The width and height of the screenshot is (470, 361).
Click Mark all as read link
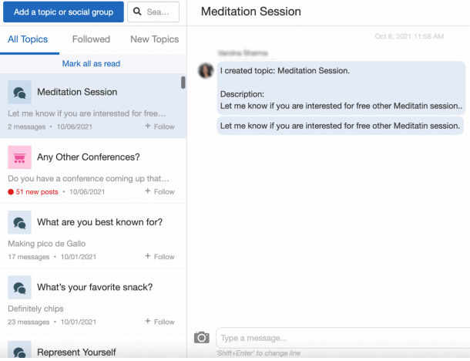(x=91, y=64)
